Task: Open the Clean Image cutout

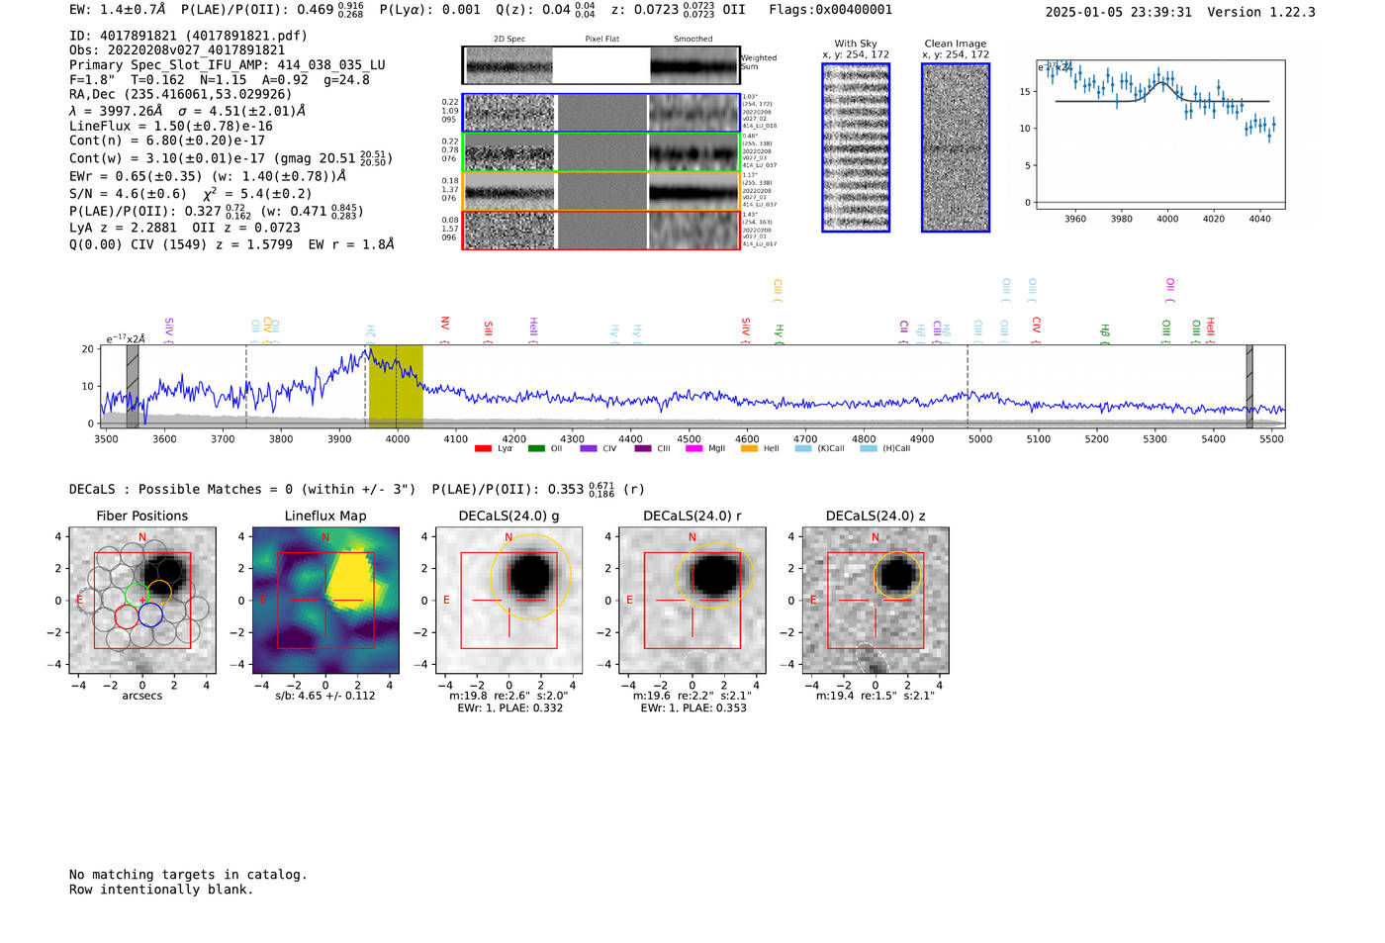Action: (956, 147)
